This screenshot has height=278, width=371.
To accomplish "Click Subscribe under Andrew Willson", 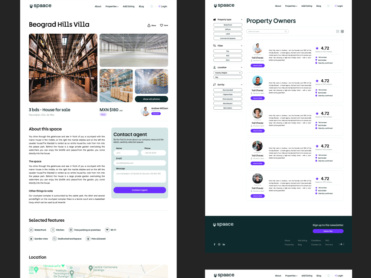I will (156, 114).
